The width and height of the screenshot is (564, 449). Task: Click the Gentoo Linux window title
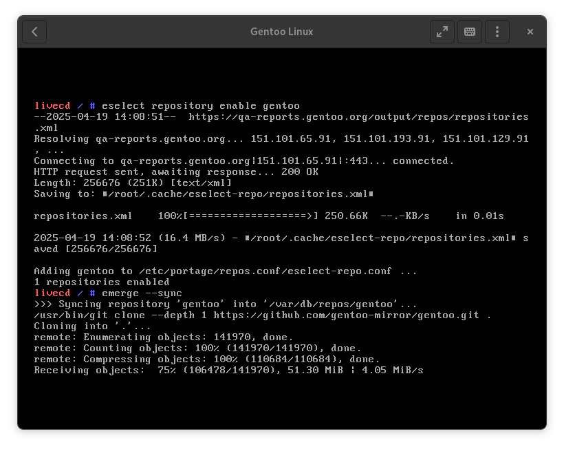pyautogui.click(x=281, y=32)
